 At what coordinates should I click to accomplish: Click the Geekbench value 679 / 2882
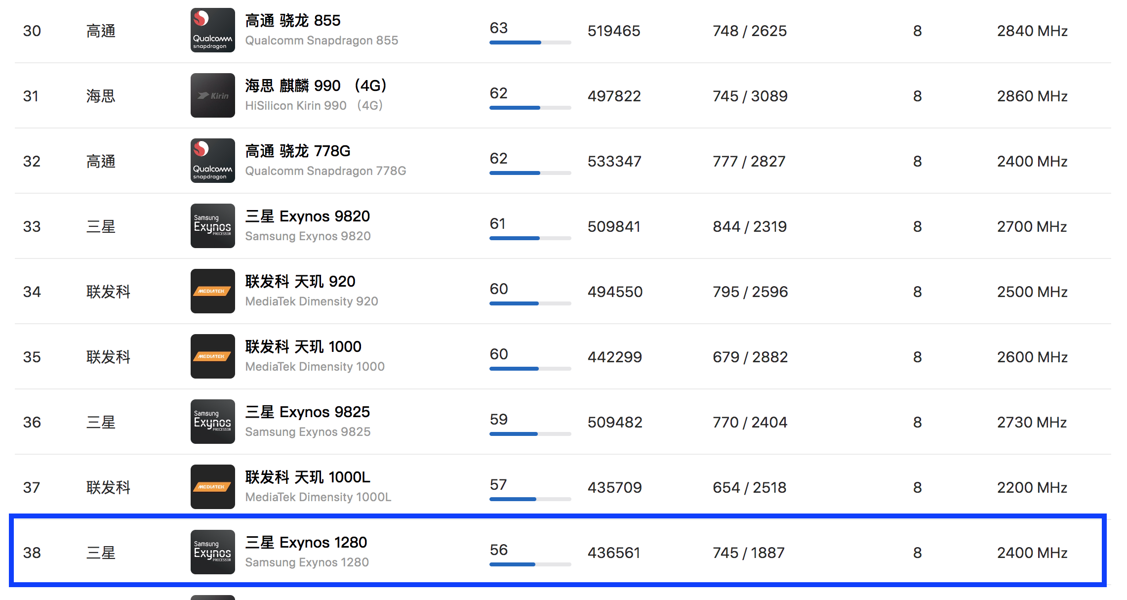pyautogui.click(x=750, y=357)
